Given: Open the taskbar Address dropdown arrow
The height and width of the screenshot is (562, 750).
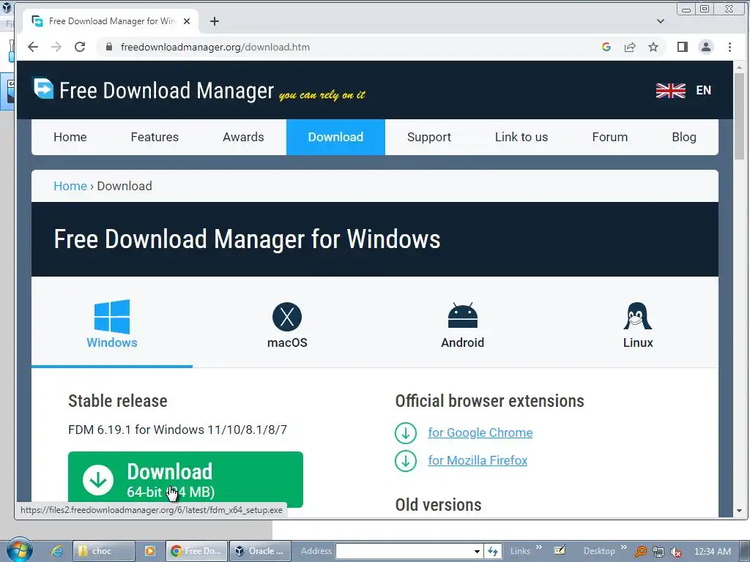Looking at the screenshot, I should [x=477, y=551].
